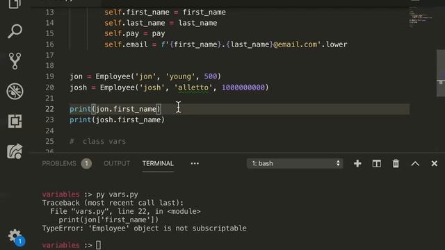Viewport: 445px width, 250px height.
Task: Click self.first_name on line 13
Action: pos(137,12)
